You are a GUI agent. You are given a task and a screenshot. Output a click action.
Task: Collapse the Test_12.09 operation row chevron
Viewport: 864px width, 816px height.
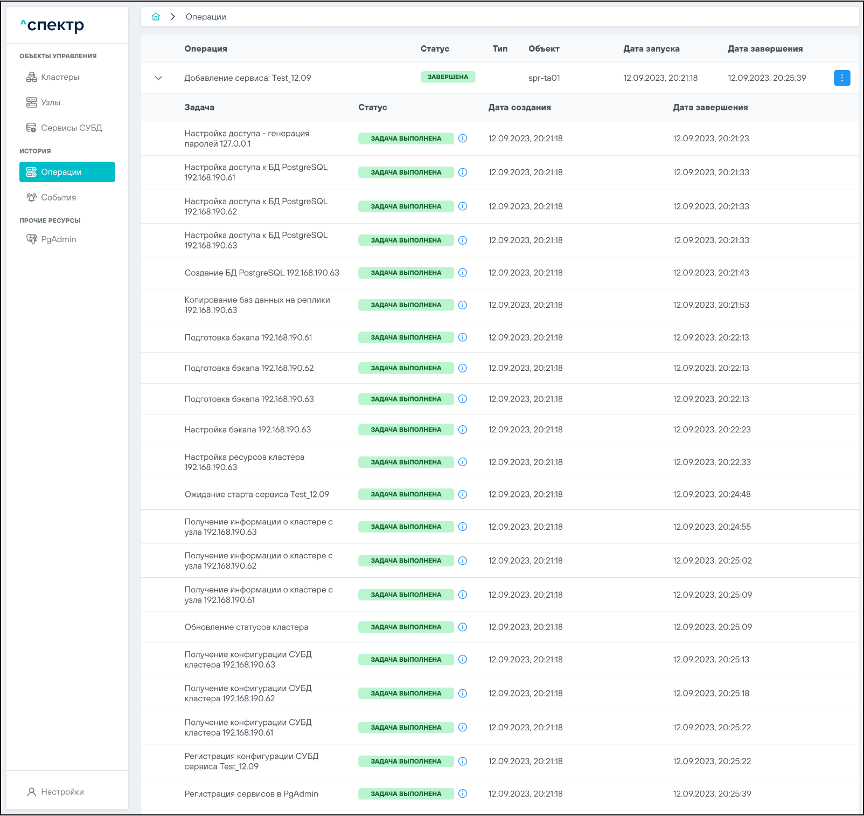(158, 78)
